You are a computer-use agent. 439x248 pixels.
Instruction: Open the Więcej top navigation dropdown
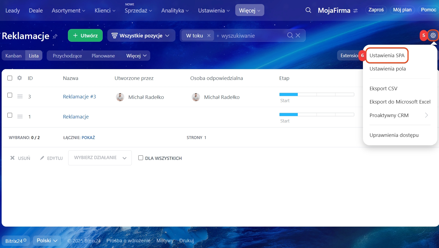(250, 10)
